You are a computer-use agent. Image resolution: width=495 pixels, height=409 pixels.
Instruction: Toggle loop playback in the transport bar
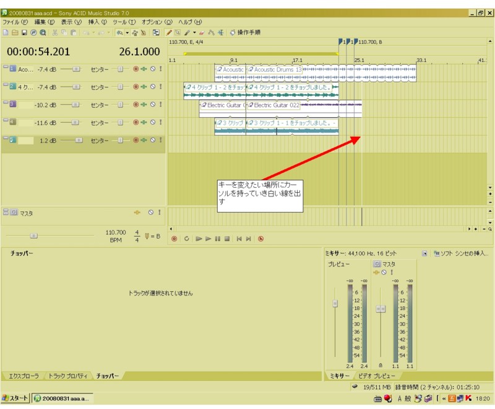(187, 239)
